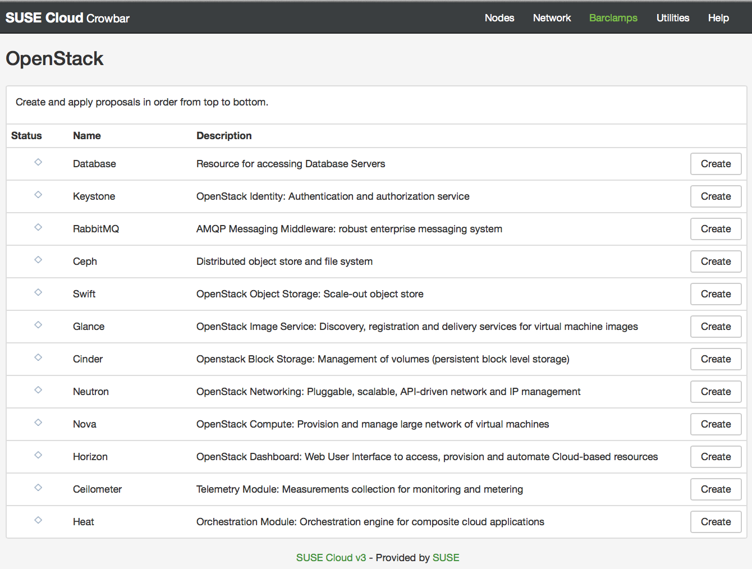Click the Horizon status diamond icon
The height and width of the screenshot is (569, 752).
point(38,455)
